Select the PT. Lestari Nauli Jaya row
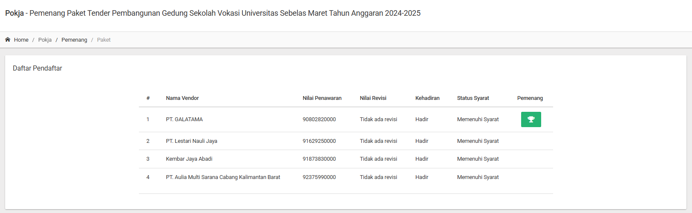The height and width of the screenshot is (213, 692). pyautogui.click(x=192, y=141)
